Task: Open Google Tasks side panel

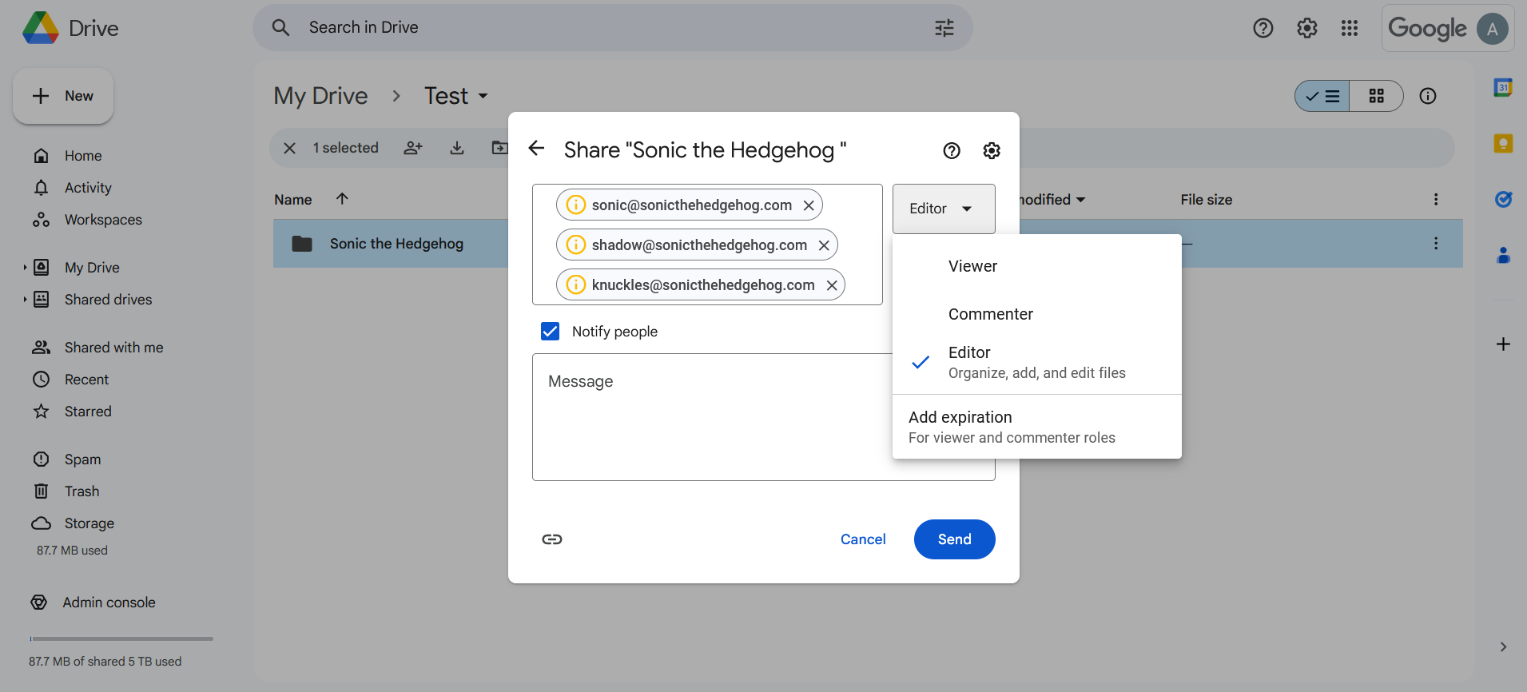Action: click(x=1503, y=199)
